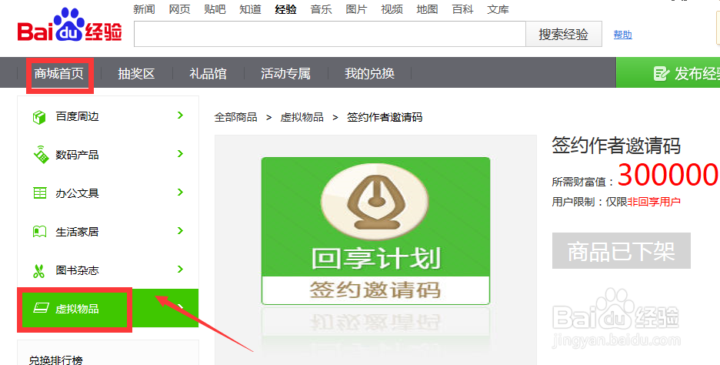This screenshot has height=365, width=720.
Task: Click the 虚拟物品 breadcrumb link
Action: [302, 117]
